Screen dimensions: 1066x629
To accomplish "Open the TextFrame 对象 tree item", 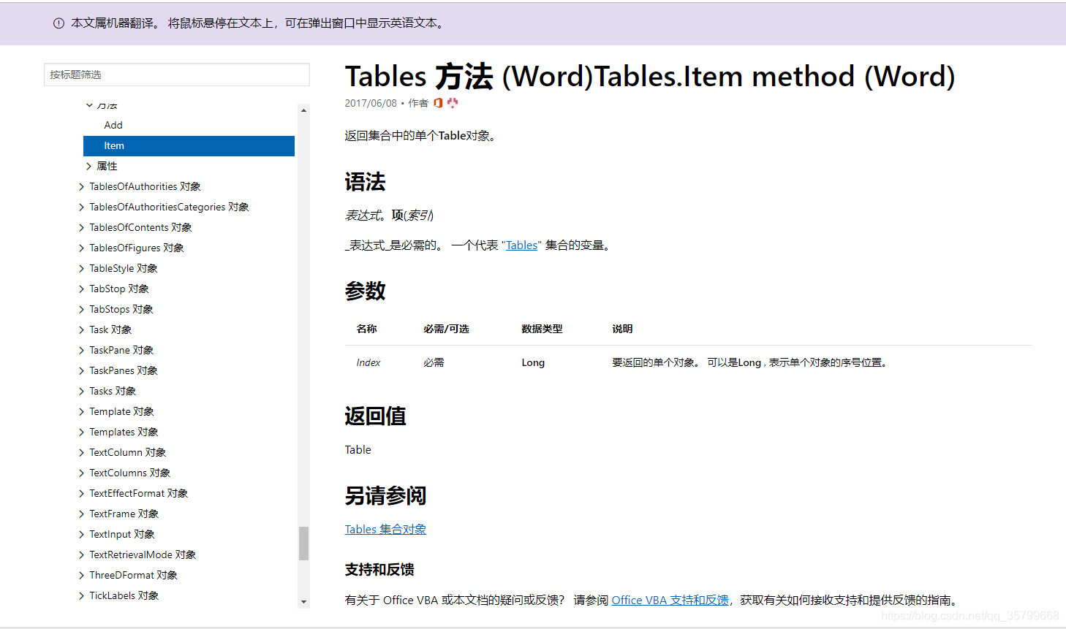I will [124, 514].
